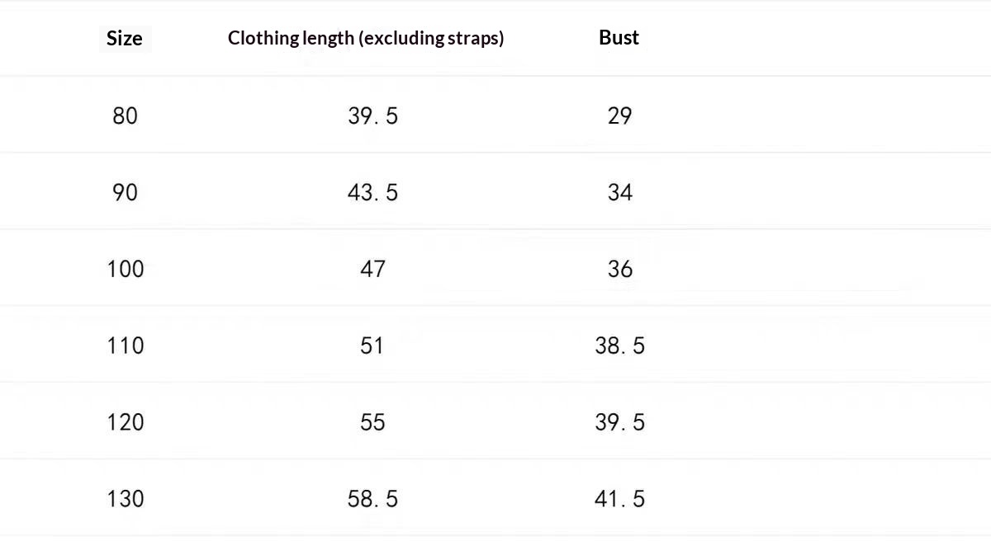
Task: Select the size 120 cell
Action: (125, 422)
